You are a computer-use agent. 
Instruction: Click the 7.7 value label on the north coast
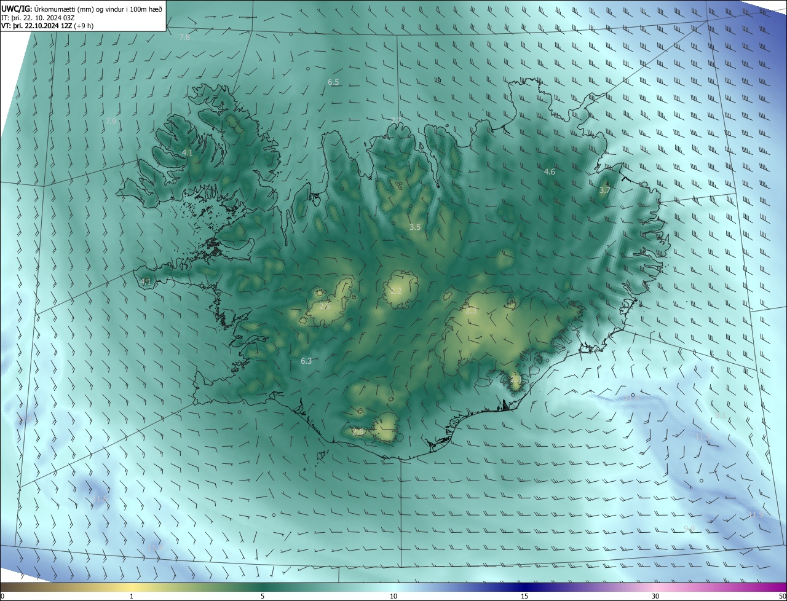[397, 121]
